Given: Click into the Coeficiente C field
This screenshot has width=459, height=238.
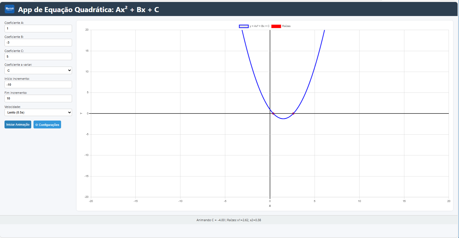Looking at the screenshot, I should coord(38,56).
